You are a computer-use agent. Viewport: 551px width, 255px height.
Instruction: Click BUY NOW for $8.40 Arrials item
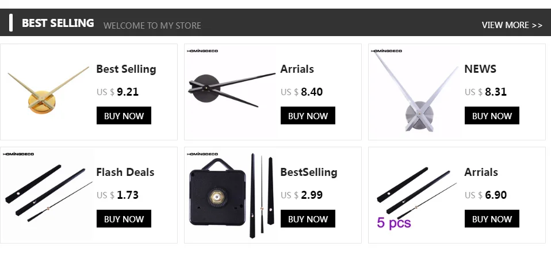tap(308, 116)
